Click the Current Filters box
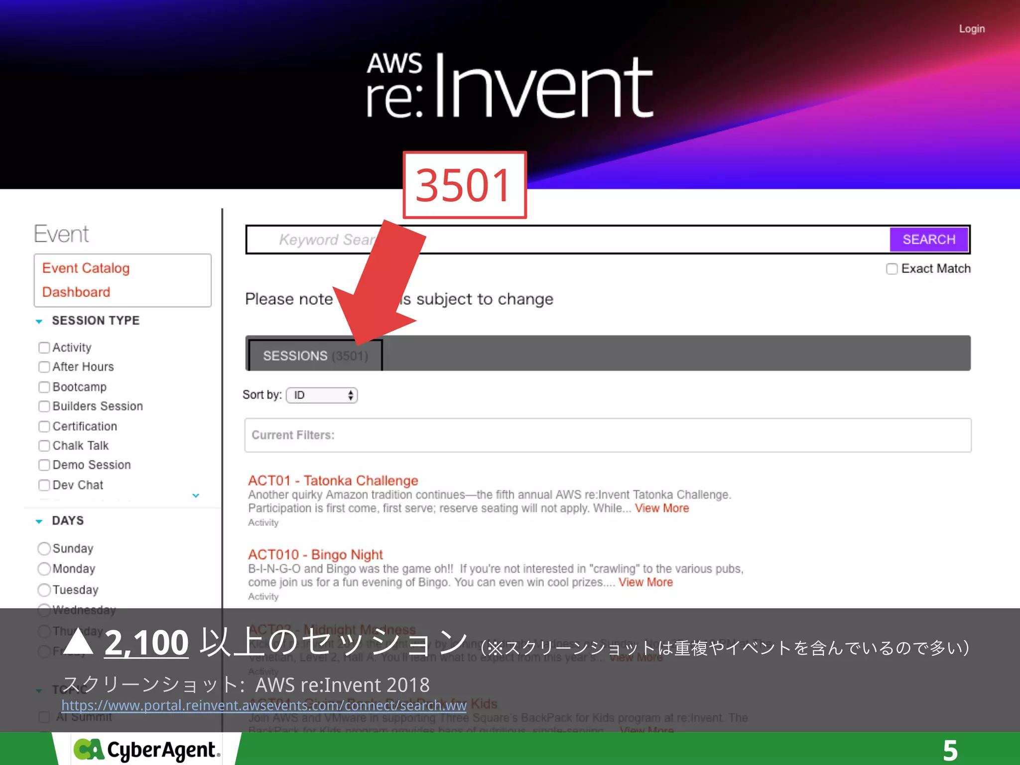This screenshot has height=765, width=1020. tap(608, 435)
